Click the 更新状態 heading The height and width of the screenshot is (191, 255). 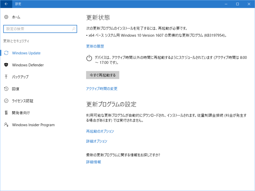click(98, 18)
